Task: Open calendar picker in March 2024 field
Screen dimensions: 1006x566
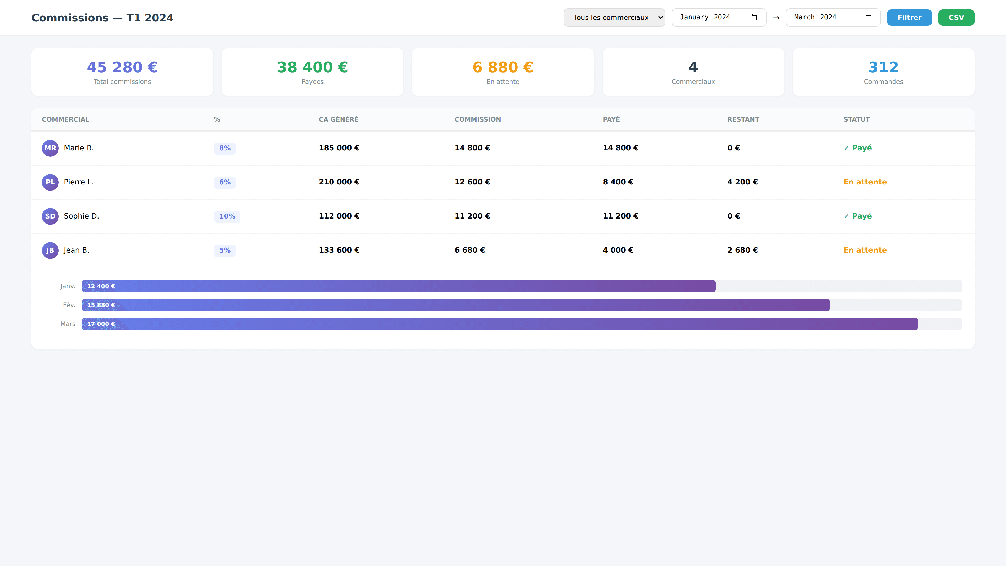Action: (868, 18)
